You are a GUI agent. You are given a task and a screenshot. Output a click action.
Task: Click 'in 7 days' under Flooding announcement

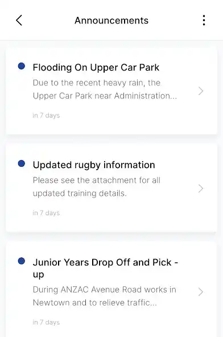pos(46,116)
